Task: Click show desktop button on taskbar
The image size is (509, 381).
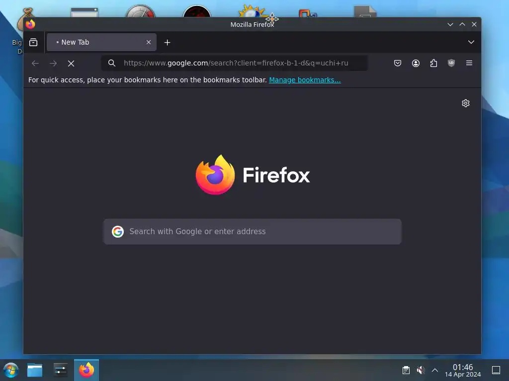Action: pyautogui.click(x=496, y=370)
